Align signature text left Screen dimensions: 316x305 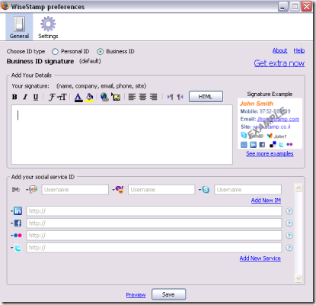132,97
